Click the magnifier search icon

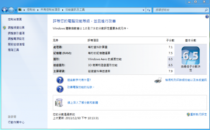[206, 10]
